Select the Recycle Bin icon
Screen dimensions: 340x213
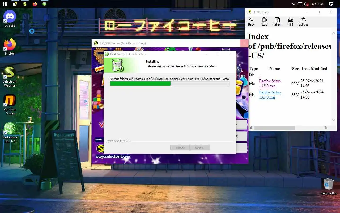(329, 187)
